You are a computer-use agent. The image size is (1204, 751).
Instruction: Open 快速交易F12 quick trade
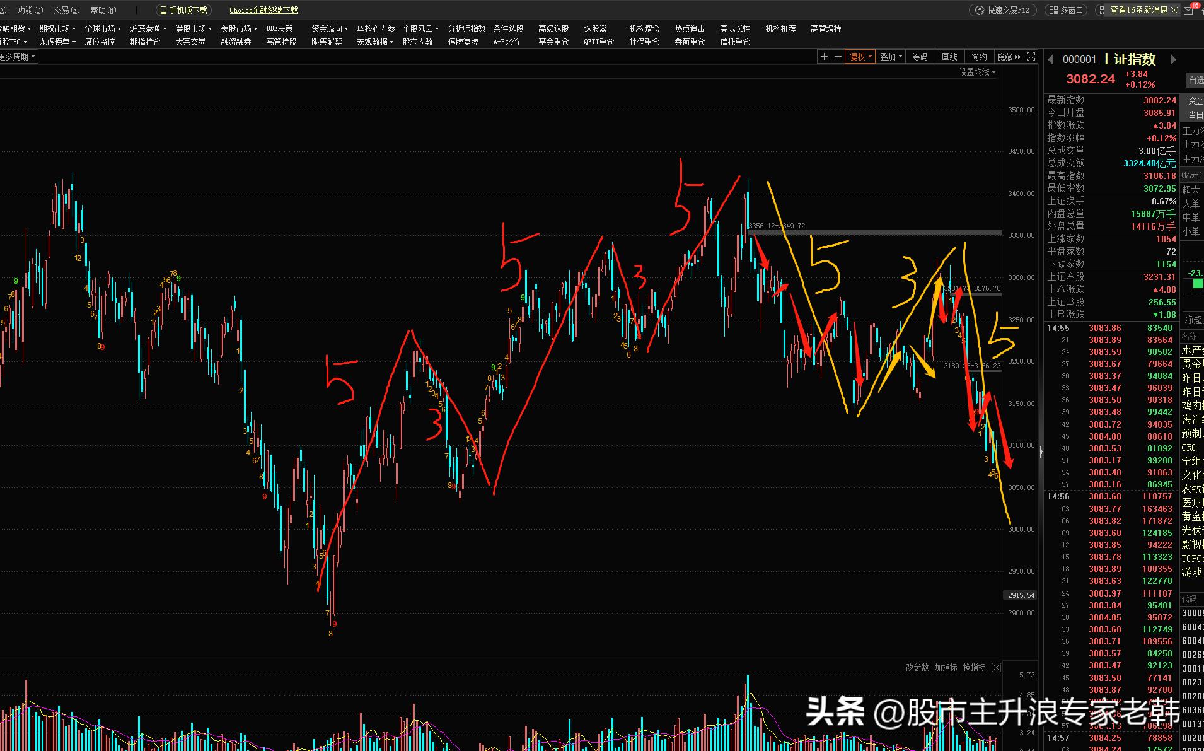point(1003,10)
